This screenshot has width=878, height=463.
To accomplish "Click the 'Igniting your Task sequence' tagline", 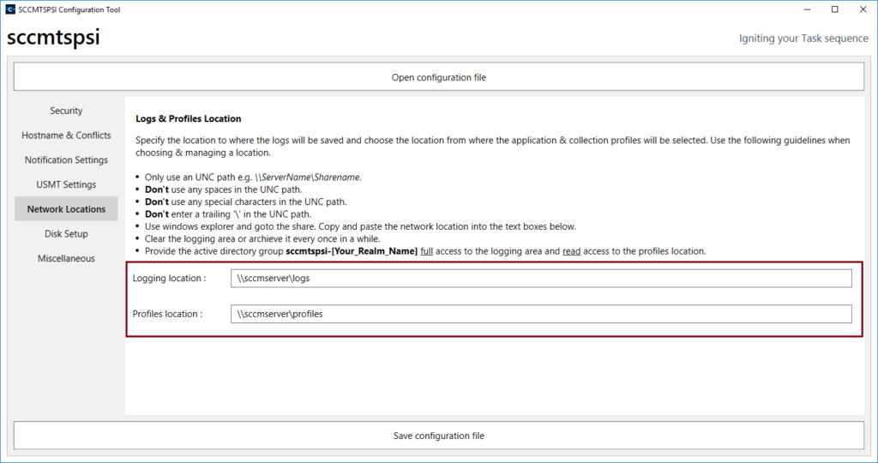I will coord(803,39).
